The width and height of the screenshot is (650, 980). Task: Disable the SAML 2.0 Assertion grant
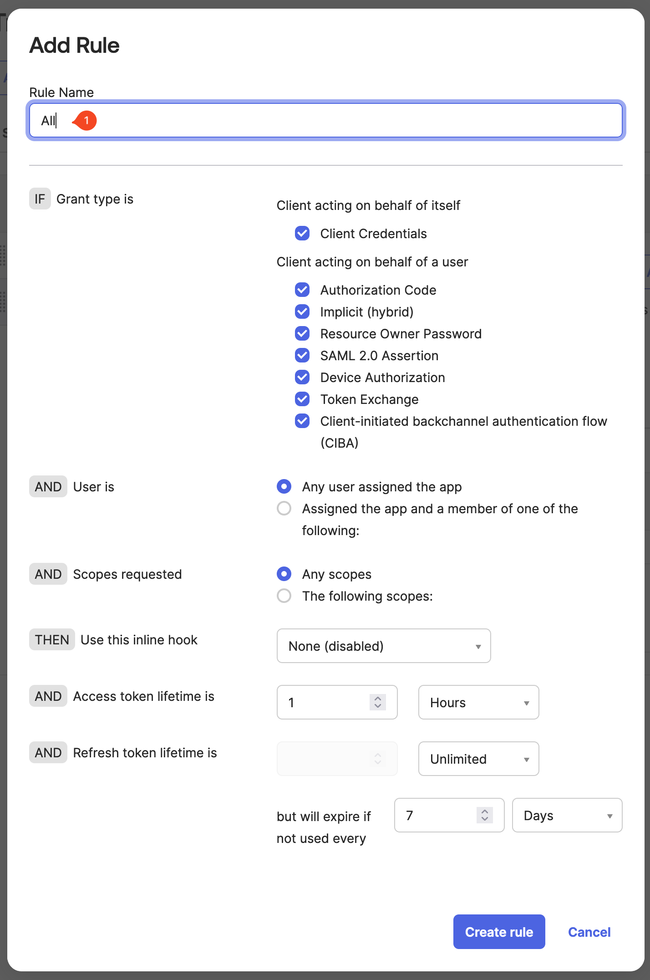(x=302, y=355)
